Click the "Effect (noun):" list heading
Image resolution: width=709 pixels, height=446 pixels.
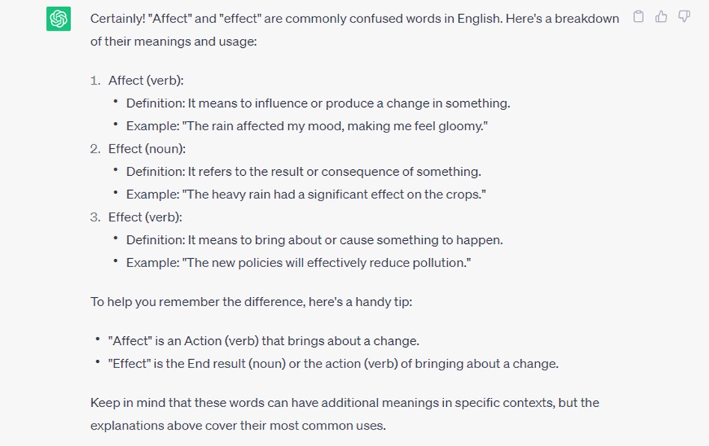[147, 148]
